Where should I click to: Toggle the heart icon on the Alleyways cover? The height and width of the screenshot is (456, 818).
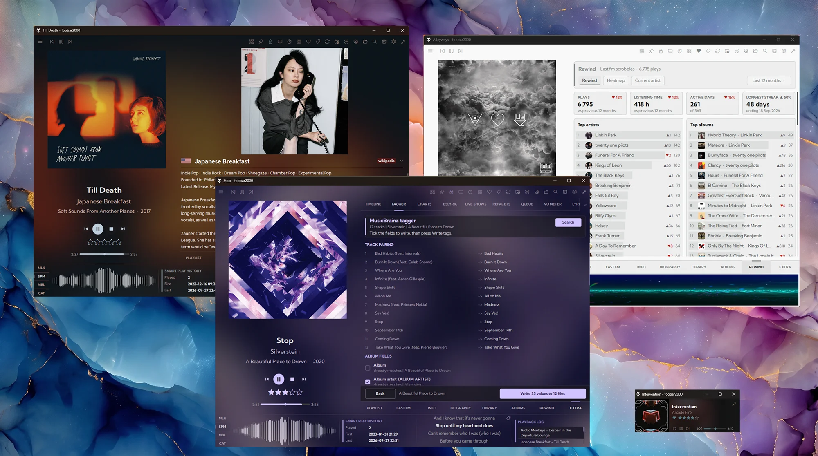(x=497, y=120)
